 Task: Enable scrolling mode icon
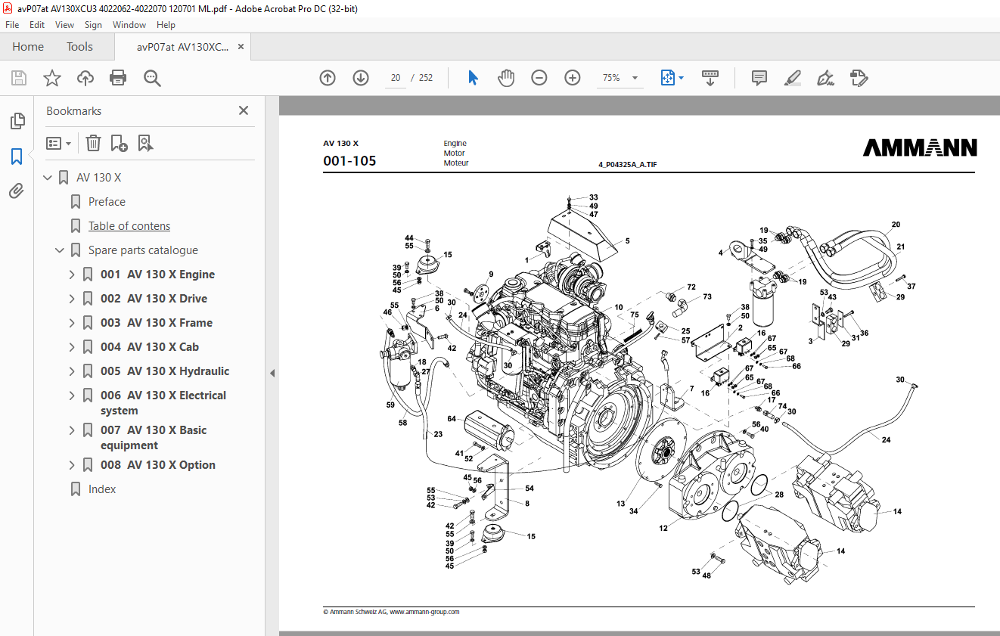[710, 78]
